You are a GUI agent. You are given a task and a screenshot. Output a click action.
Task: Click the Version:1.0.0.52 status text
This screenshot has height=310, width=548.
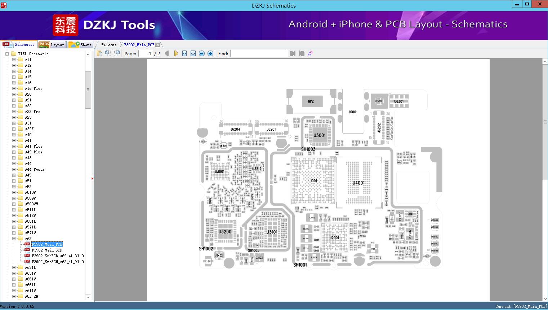point(17,306)
